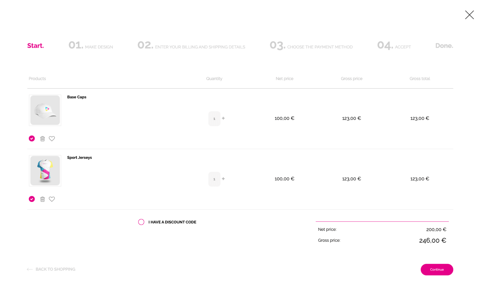Jump to step 04 Accept
Viewport: 489px width, 292px height.
coord(394,46)
